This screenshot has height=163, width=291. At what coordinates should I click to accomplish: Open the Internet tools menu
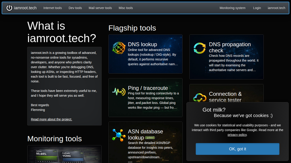(52, 8)
